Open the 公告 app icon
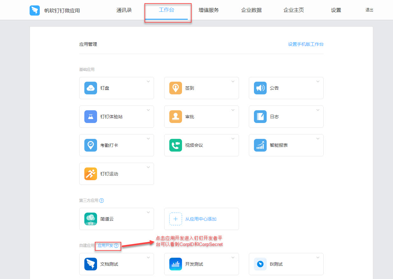Screen dimensions: 393x279 pyautogui.click(x=260, y=88)
